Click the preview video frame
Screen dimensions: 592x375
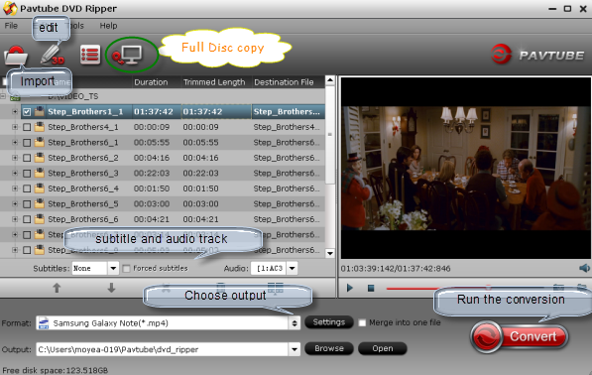point(466,168)
